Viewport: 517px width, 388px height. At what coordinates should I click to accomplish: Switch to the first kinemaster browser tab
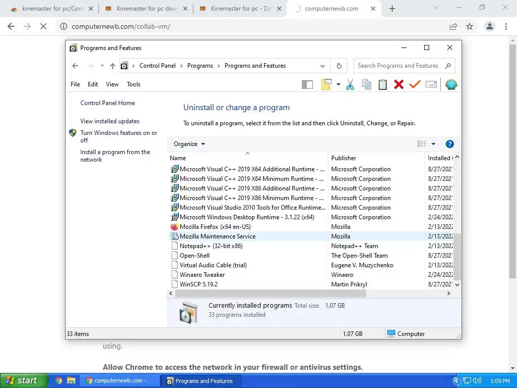(x=51, y=9)
